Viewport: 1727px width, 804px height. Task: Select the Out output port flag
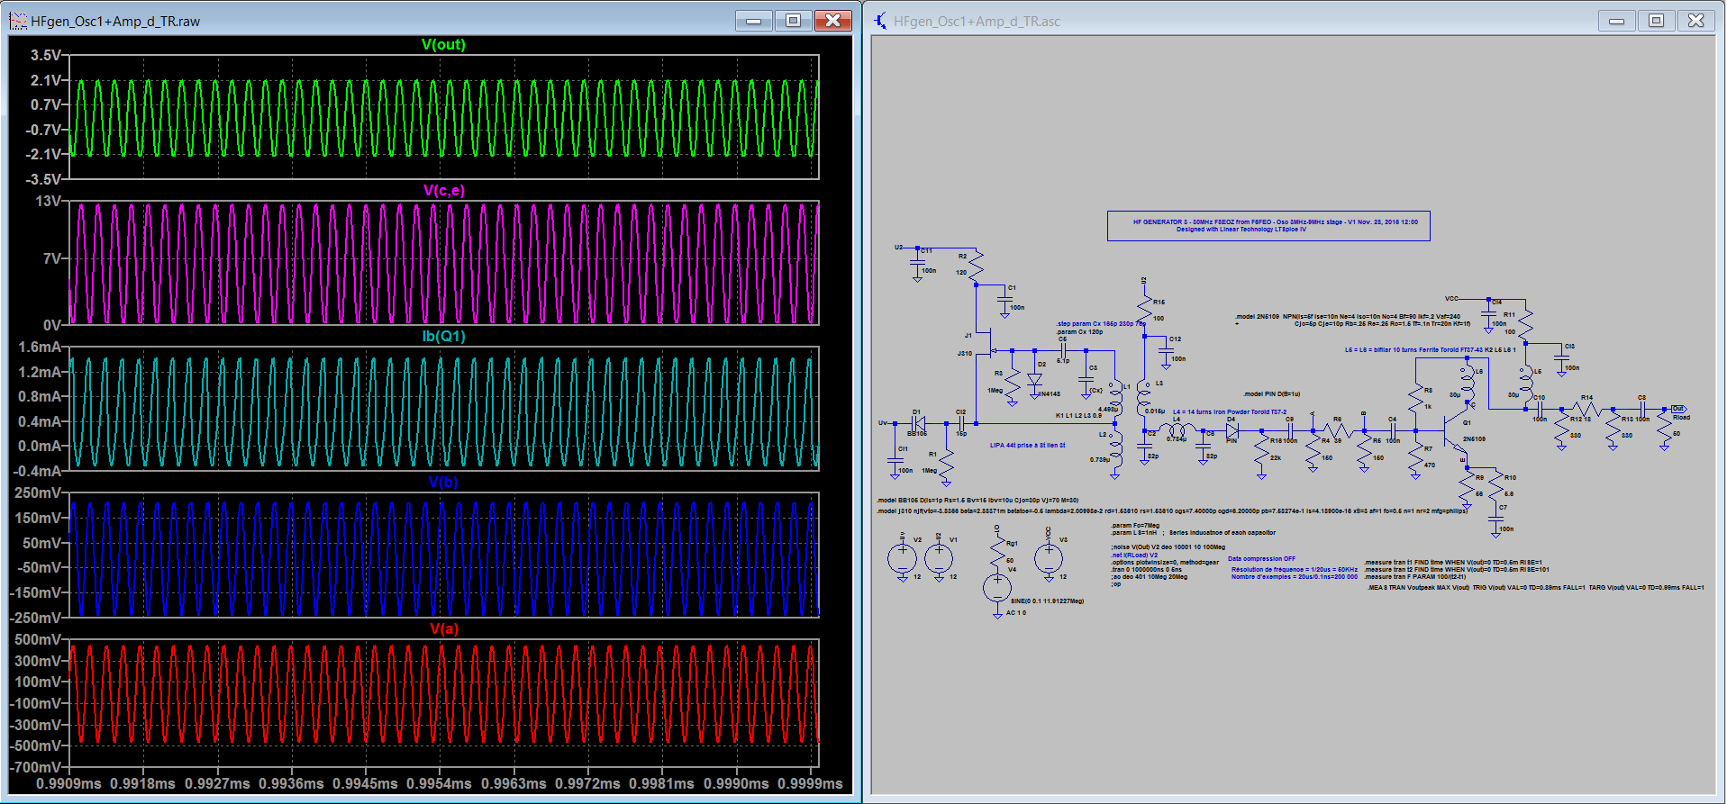coord(1678,409)
